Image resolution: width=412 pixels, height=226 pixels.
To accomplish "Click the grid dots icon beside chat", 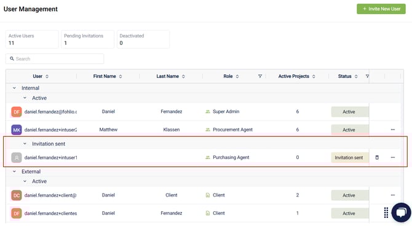I will (386, 212).
